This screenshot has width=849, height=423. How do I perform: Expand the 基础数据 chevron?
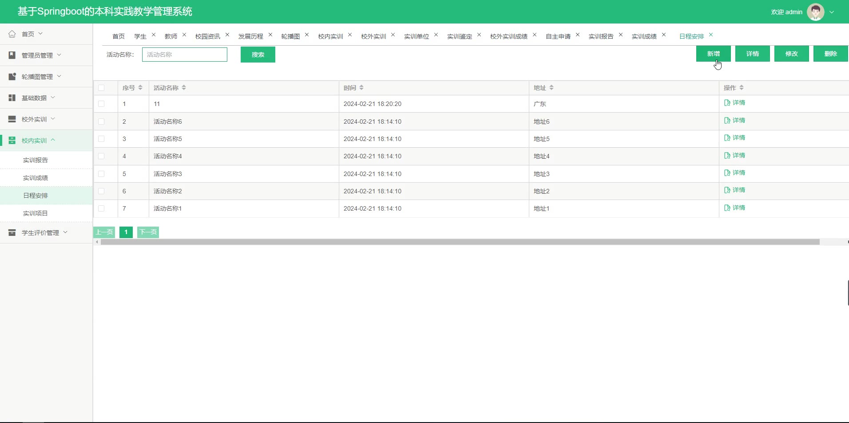point(53,97)
